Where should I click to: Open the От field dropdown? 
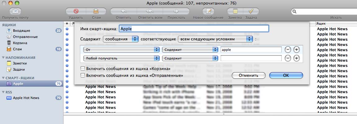121,50
